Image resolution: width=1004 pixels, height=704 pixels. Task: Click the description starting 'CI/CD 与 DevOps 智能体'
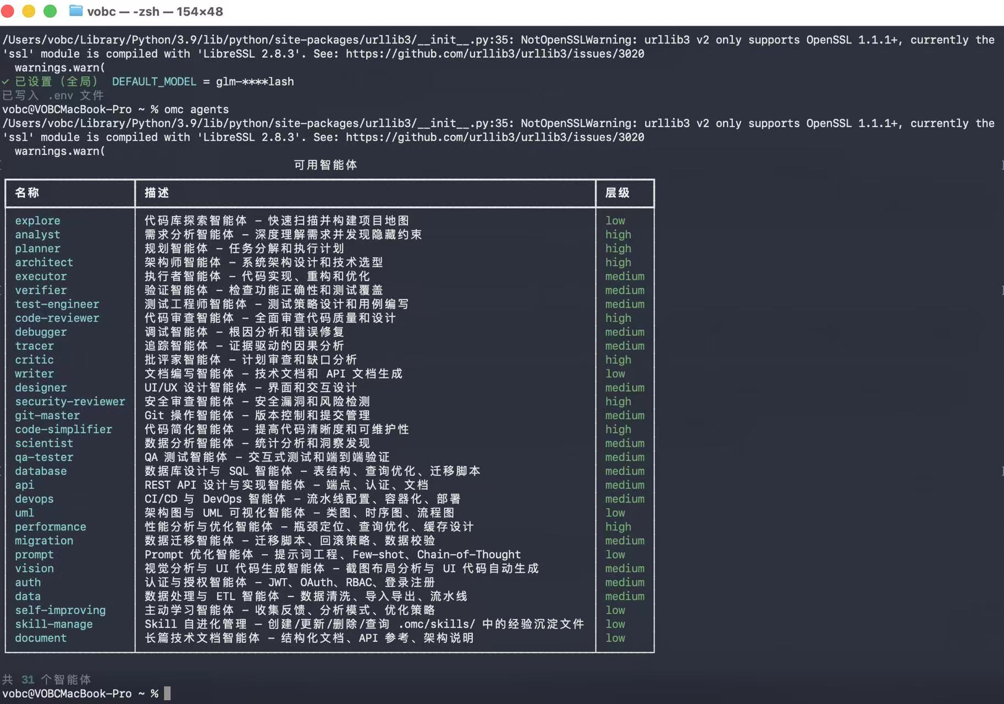(x=302, y=499)
